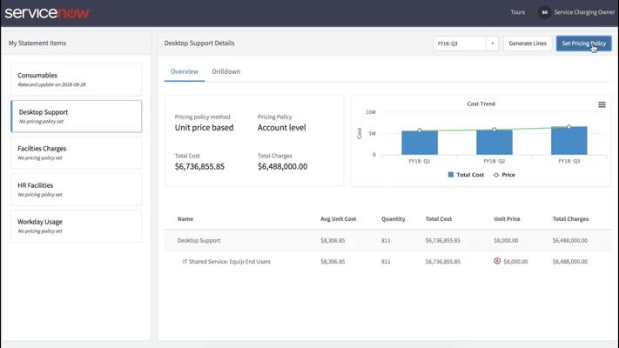Open the chart hamburger menu icon
Image resolution: width=619 pixels, height=348 pixels.
coord(602,105)
